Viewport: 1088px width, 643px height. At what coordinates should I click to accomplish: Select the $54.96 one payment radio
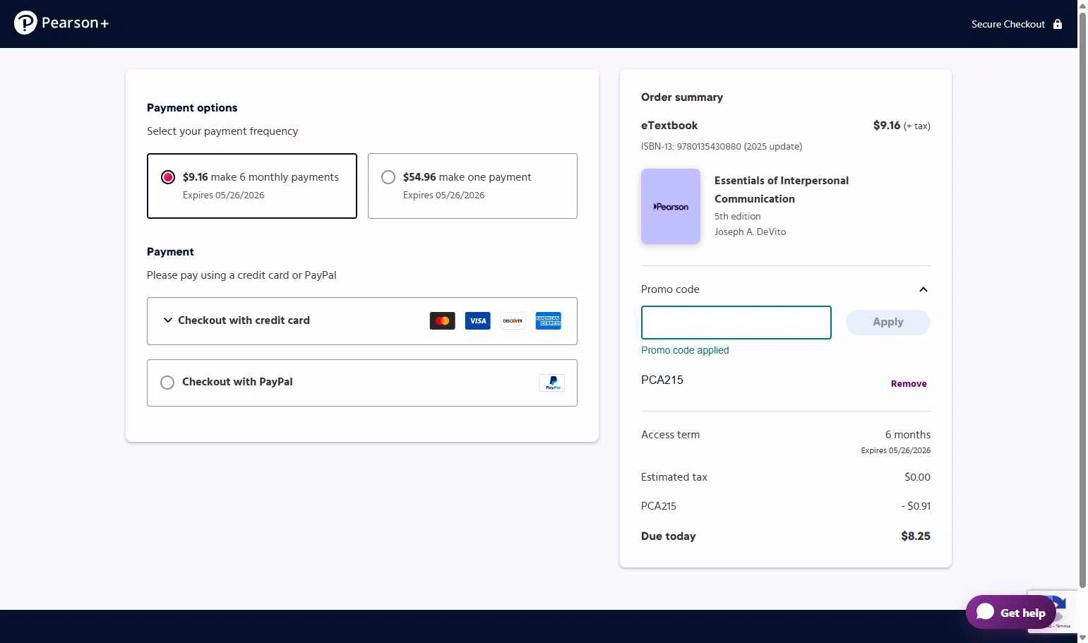388,177
